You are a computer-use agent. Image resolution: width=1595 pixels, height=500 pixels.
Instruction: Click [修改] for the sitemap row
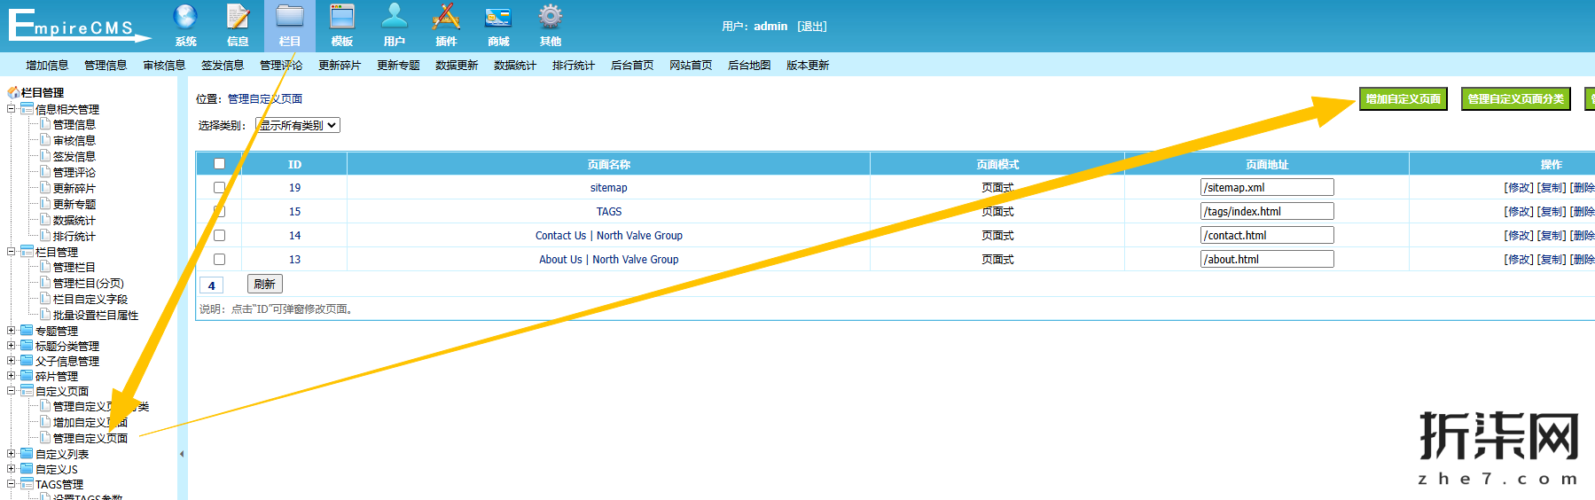tap(1519, 188)
